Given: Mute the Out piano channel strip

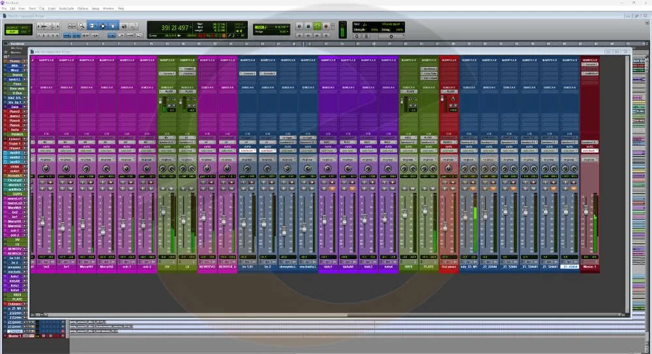Looking at the screenshot, I should tap(452, 188).
